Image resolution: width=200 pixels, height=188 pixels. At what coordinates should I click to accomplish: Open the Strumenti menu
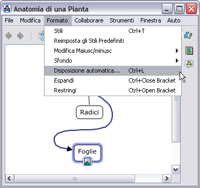tap(121, 20)
